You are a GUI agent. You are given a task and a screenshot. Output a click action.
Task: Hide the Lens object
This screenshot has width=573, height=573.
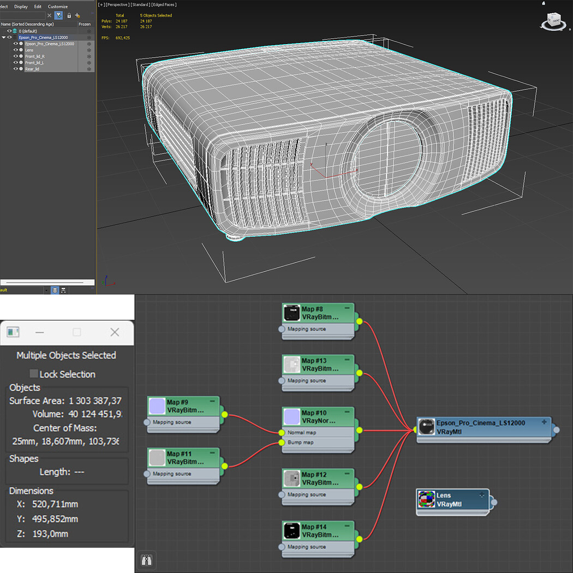16,50
